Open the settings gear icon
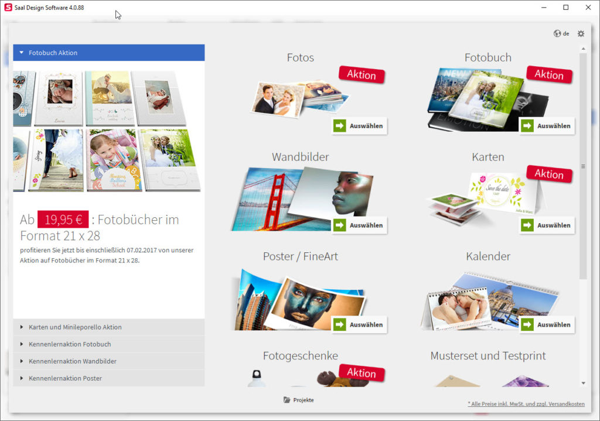 (x=581, y=33)
